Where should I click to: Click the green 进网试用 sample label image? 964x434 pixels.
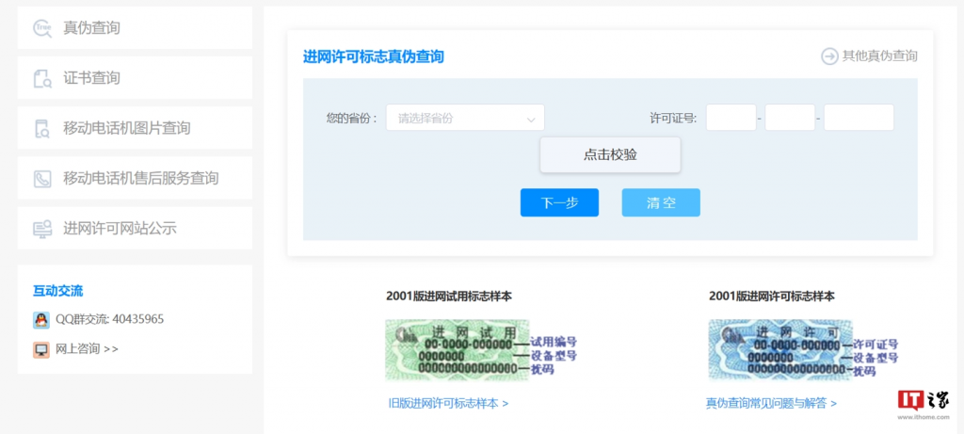[x=457, y=350]
